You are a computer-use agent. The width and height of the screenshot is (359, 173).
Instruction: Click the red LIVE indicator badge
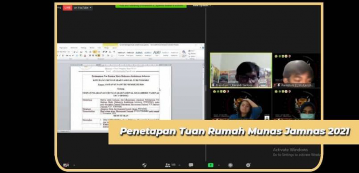pos(68,8)
